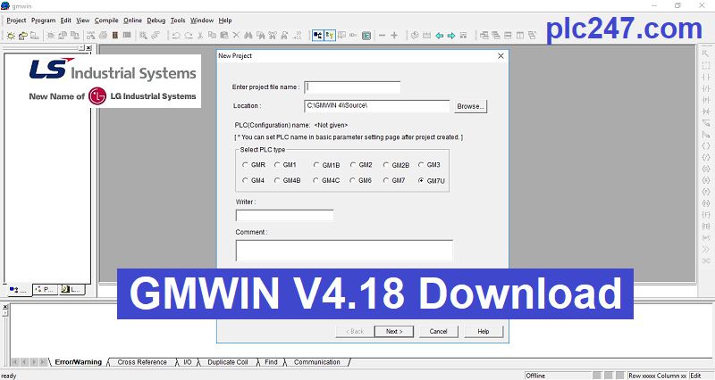Select the GM4B PLC type

pos(287,181)
